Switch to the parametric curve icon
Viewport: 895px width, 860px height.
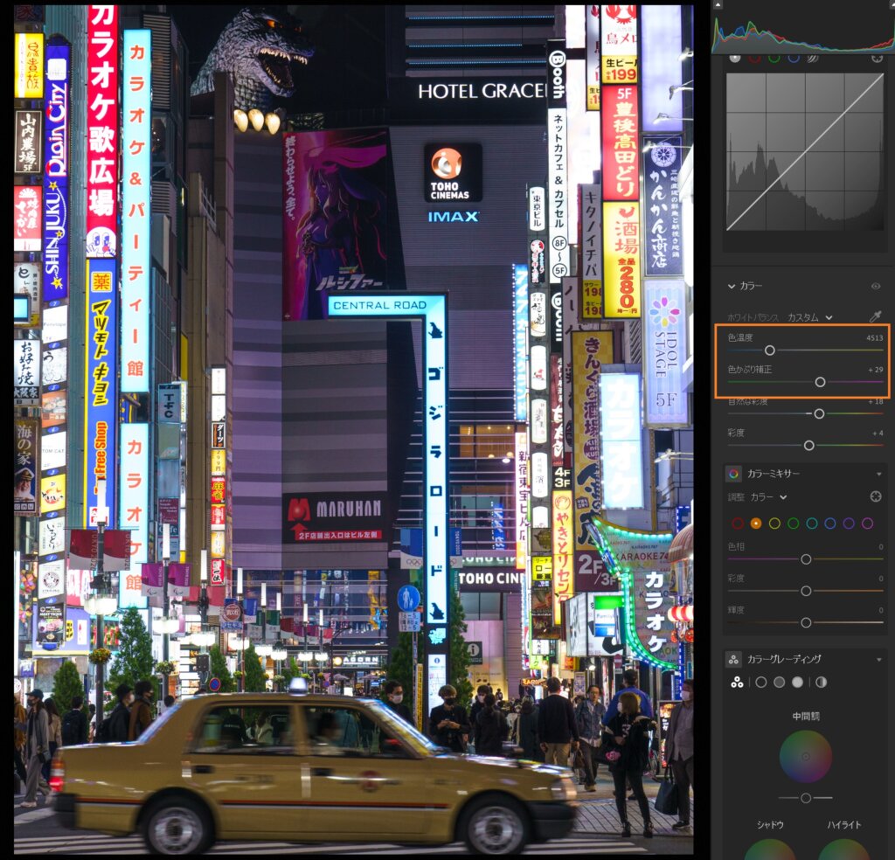coord(814,59)
